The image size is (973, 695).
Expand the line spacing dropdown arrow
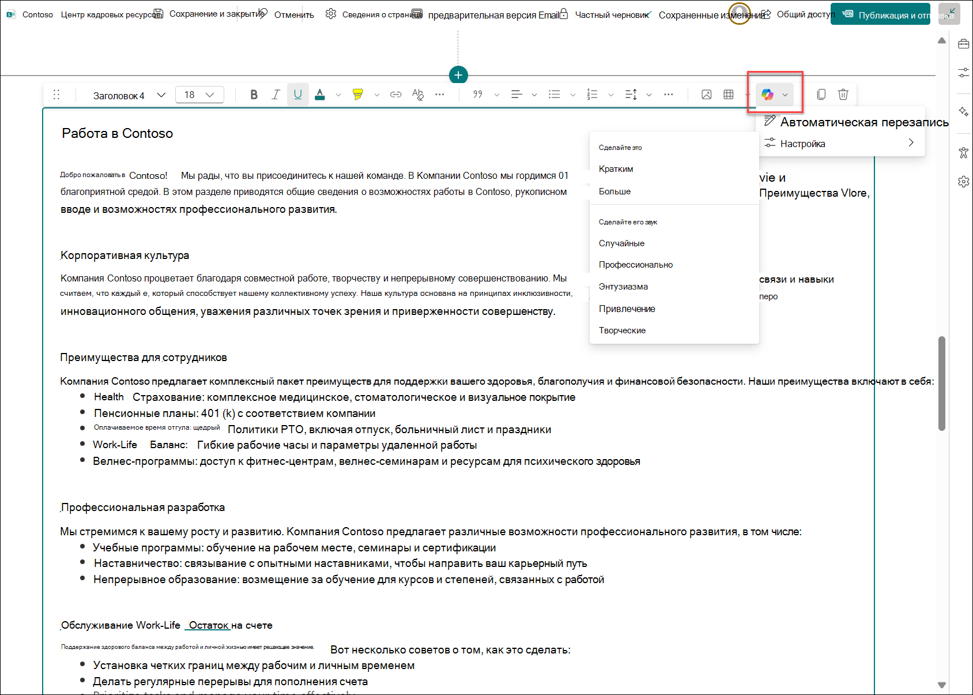[649, 95]
